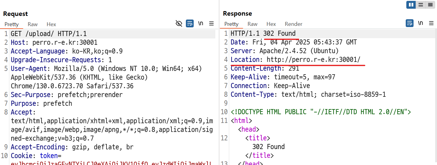Select combined tabbed layout icon
The height and width of the screenshot is (165, 437).
coord(430,5)
